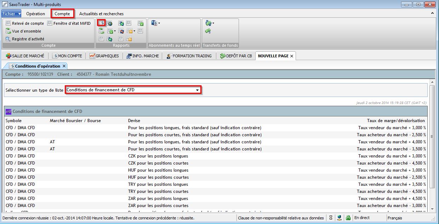
Task: Click the Devise column header
Action: coord(134,121)
